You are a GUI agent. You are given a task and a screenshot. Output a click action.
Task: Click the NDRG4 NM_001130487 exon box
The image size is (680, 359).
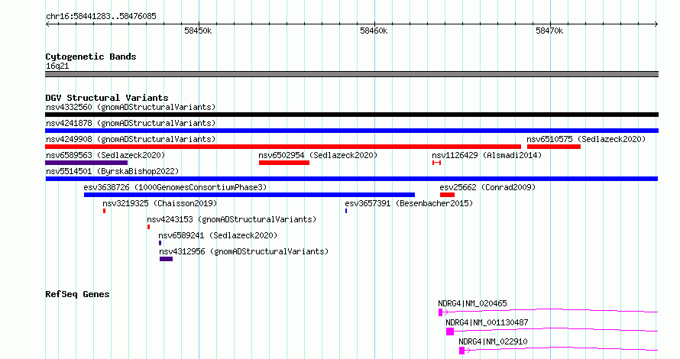click(450, 332)
